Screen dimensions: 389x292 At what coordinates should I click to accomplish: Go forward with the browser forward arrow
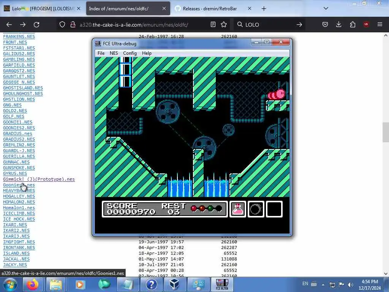pos(23,25)
